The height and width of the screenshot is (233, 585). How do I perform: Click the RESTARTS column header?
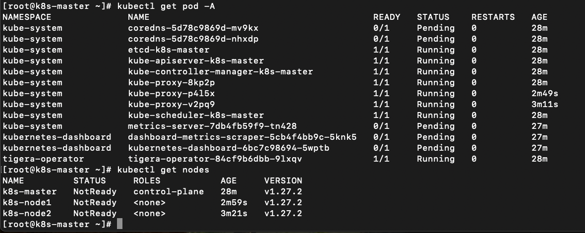tap(493, 17)
